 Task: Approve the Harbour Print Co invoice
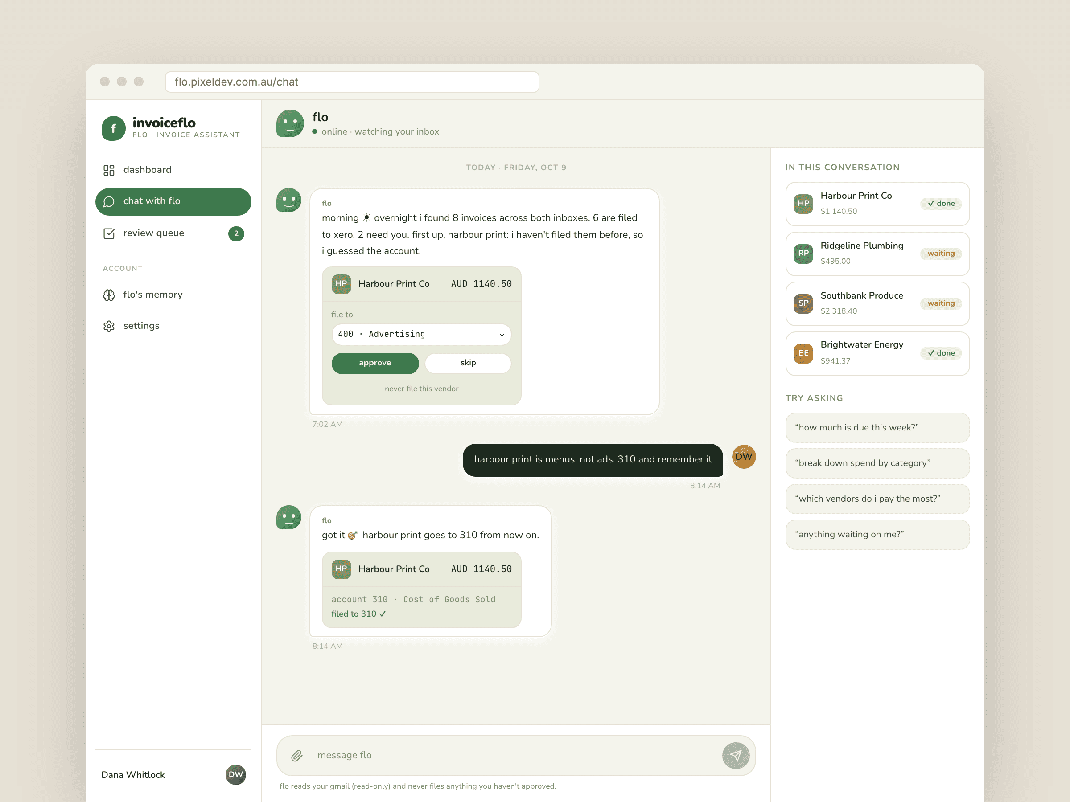(375, 363)
